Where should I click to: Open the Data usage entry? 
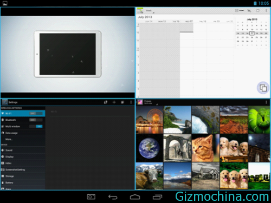point(23,133)
